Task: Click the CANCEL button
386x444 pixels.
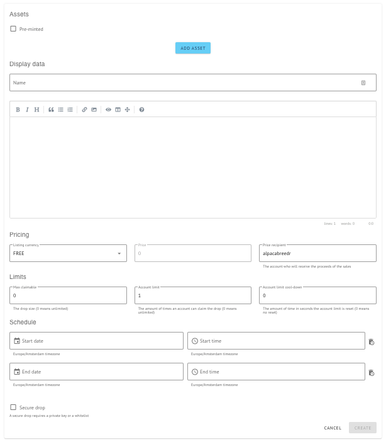Action: pos(333,428)
